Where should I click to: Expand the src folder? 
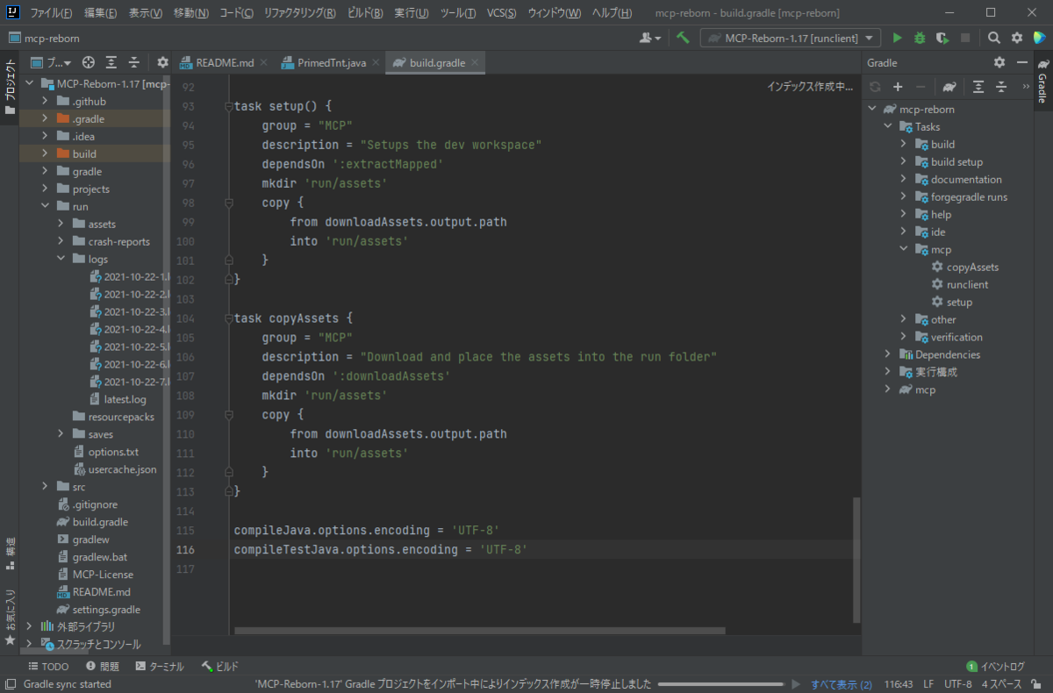[46, 487]
